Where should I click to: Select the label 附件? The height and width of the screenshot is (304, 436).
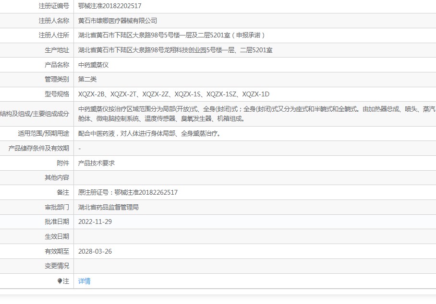63,163
